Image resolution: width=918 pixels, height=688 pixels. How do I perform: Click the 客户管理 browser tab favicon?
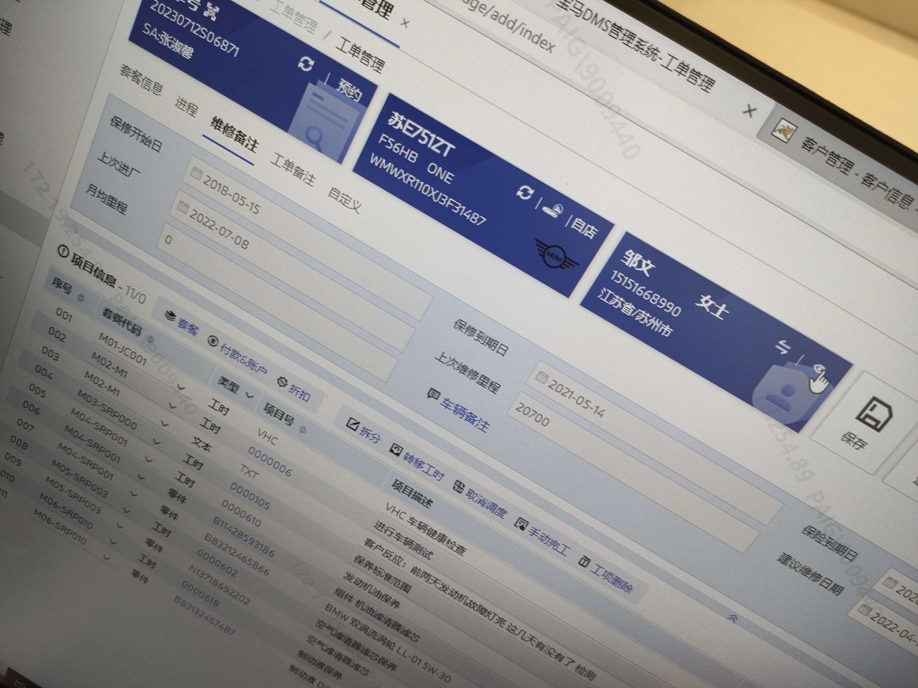[785, 130]
